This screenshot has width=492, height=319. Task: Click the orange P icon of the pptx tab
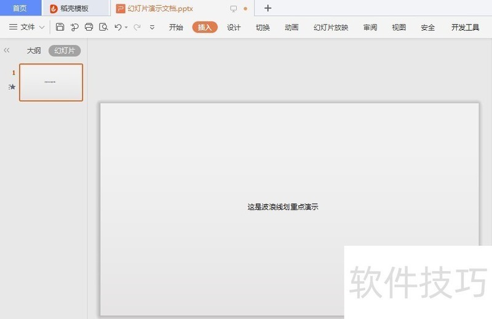121,9
